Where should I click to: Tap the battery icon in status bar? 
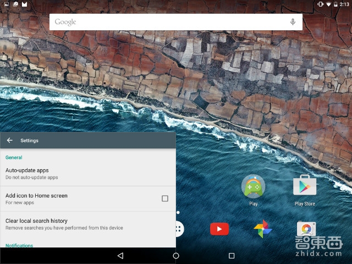click(335, 4)
